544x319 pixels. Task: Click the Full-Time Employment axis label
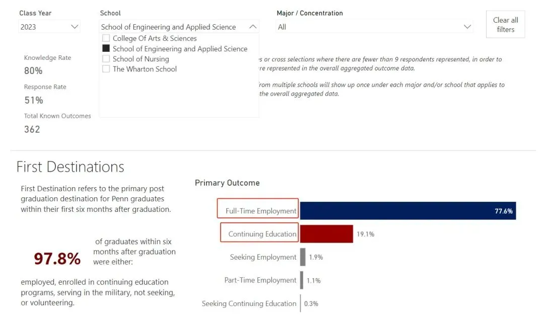coord(260,211)
